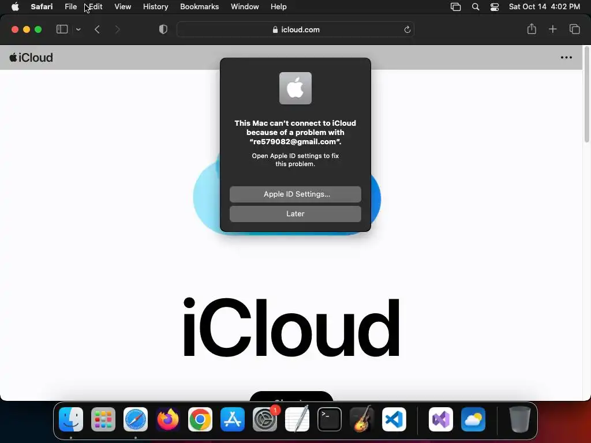Go back to previous page
Viewport: 591px width, 443px height.
[x=97, y=29]
